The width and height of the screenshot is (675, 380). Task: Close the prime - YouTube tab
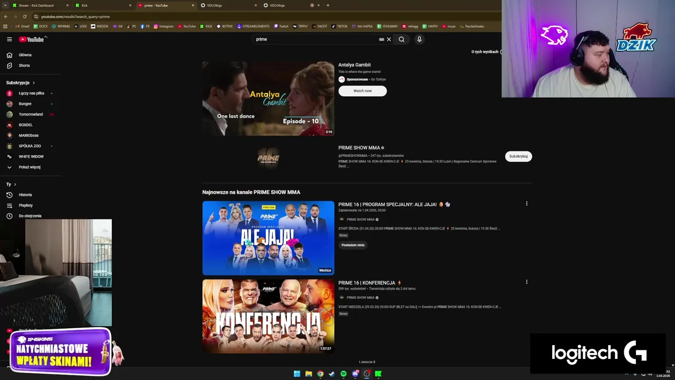pos(193,5)
